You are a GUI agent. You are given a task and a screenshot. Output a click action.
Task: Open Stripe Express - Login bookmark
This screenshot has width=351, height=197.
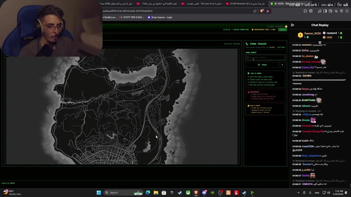pyautogui.click(x=160, y=17)
